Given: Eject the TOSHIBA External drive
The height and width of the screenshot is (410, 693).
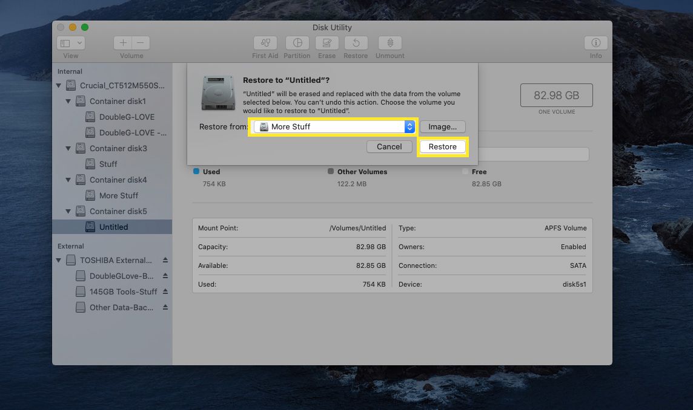Looking at the screenshot, I should coord(165,260).
